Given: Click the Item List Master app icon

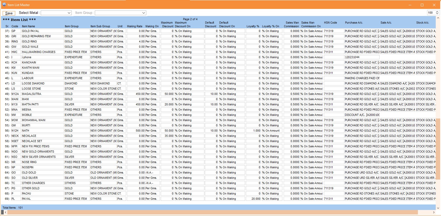Looking at the screenshot, I should pos(4,5).
